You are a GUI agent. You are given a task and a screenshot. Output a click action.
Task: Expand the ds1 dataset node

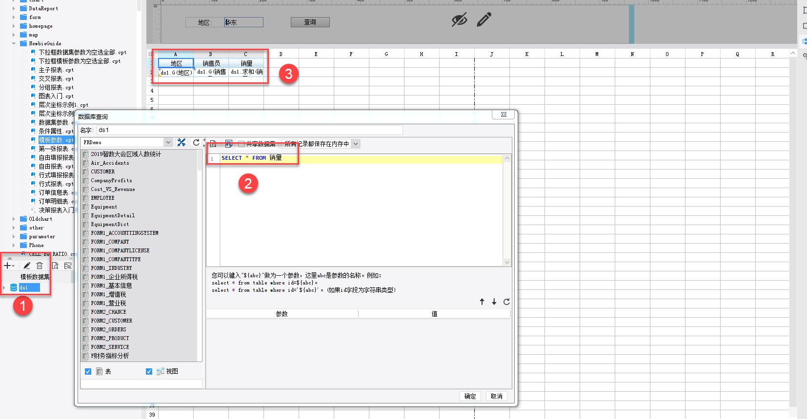tap(4, 287)
